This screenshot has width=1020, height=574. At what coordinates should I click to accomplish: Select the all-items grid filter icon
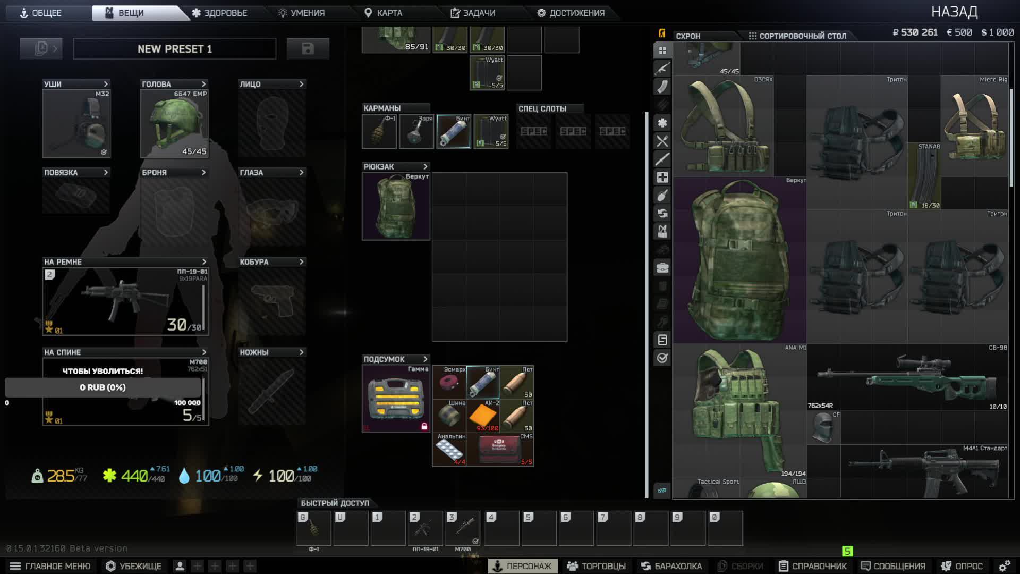[662, 50]
